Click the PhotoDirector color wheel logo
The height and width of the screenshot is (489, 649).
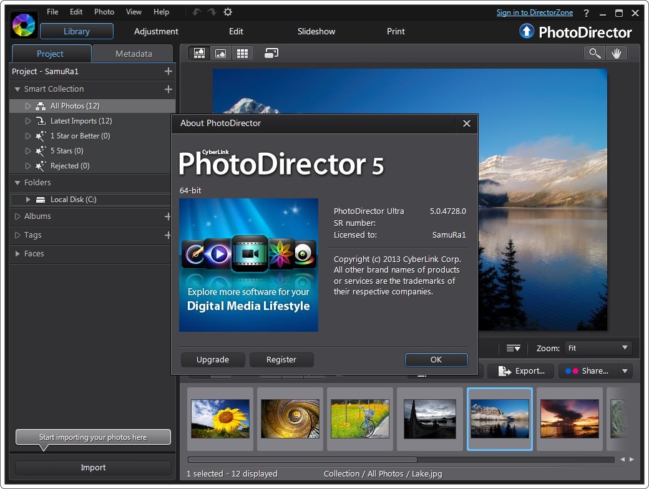(x=24, y=25)
